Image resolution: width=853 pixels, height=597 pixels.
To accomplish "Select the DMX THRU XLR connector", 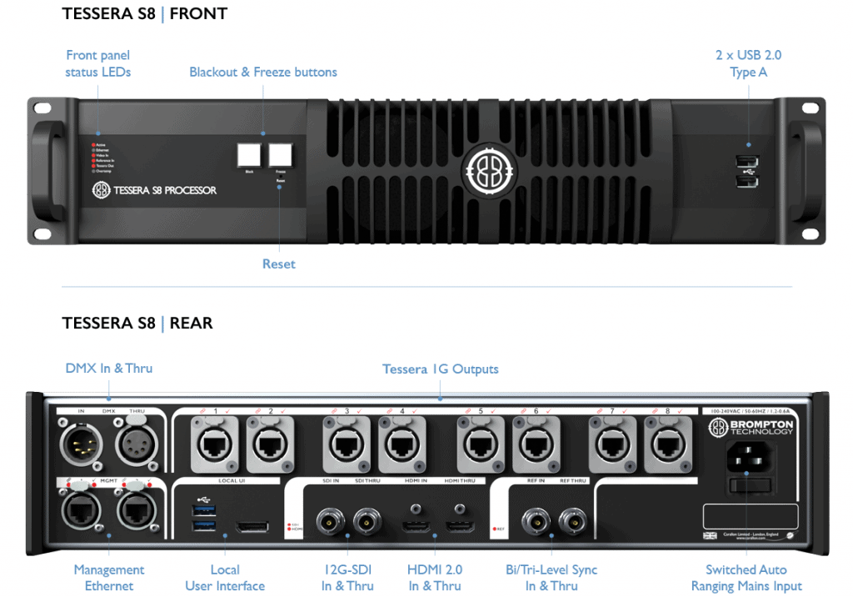I will click(132, 441).
